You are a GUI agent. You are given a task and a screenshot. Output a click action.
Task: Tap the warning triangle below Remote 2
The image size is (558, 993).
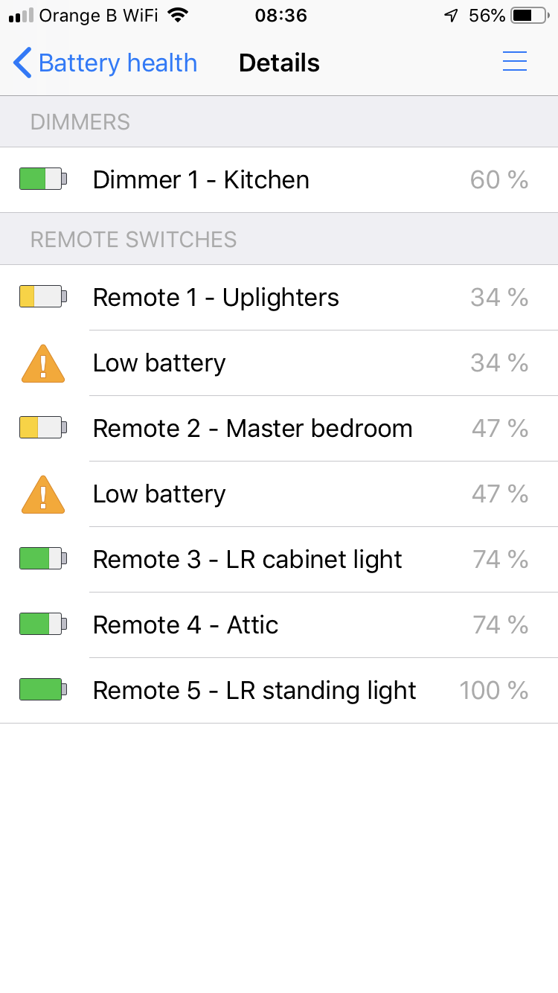[x=43, y=494]
